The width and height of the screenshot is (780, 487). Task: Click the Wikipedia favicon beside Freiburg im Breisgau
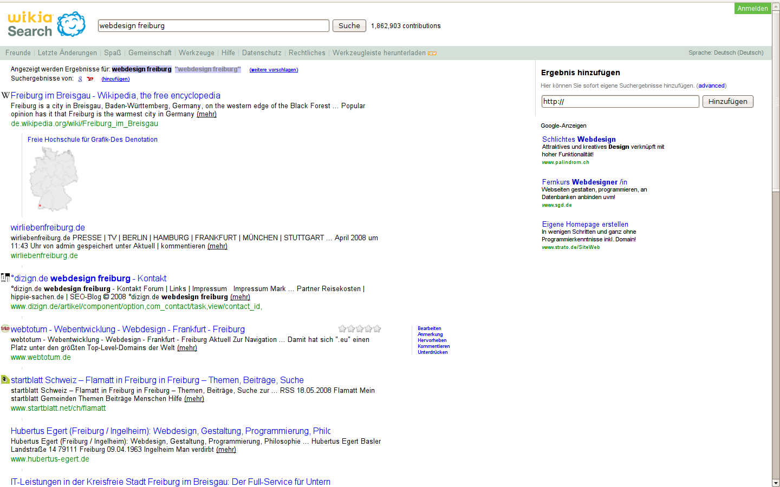pos(5,95)
